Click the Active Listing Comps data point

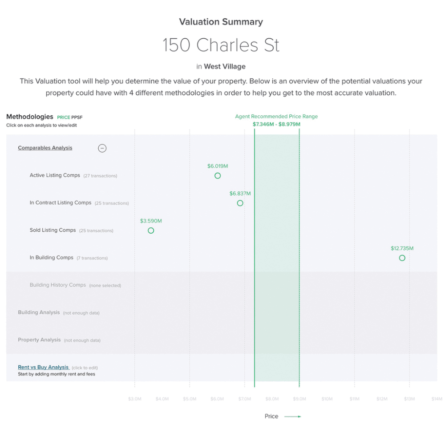218,176
